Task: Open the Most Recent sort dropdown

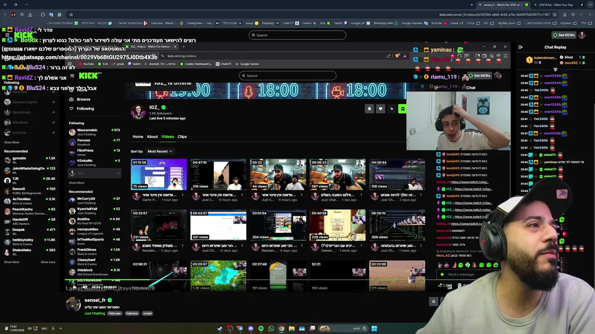Action: pyautogui.click(x=160, y=151)
